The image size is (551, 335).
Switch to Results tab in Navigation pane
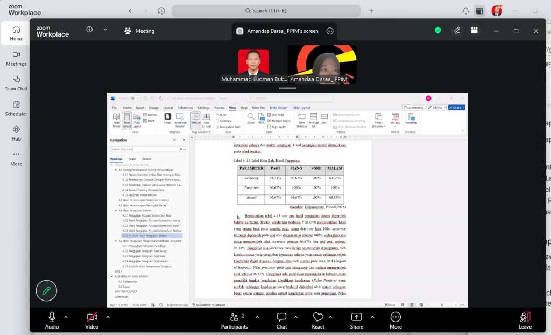[146, 159]
